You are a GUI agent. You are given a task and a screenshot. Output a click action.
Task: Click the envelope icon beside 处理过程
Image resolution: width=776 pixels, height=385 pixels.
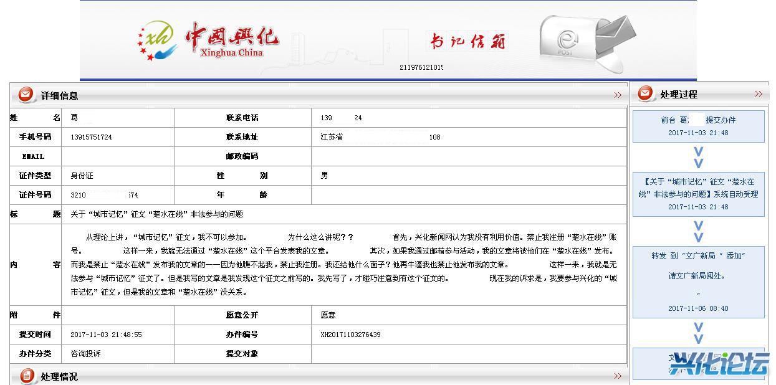click(x=645, y=94)
